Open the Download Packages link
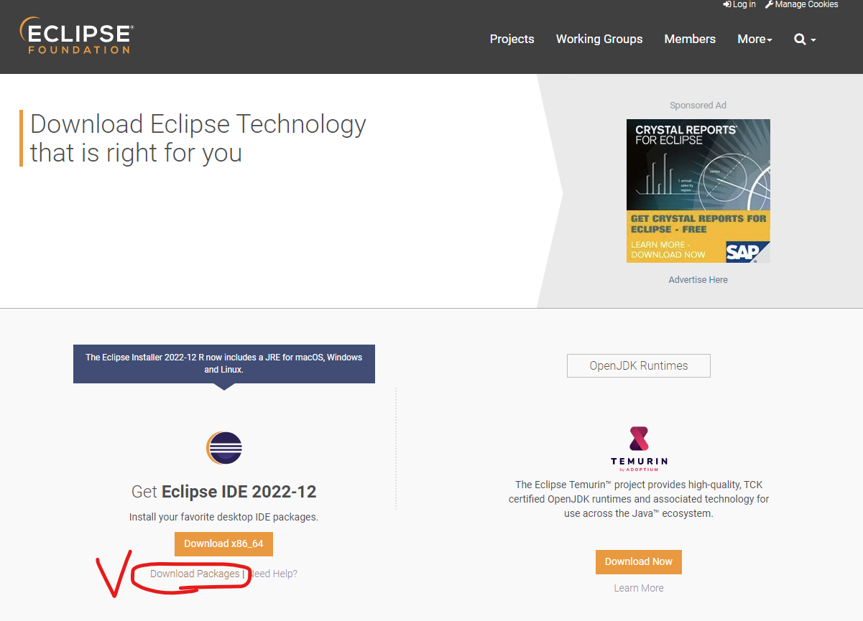The image size is (863, 621). [195, 574]
